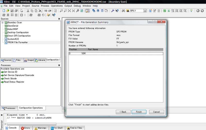Image resolution: width=206 pixels, height=130 pixels.
Task: Click the light bulb tips icon
Action: point(191,11)
